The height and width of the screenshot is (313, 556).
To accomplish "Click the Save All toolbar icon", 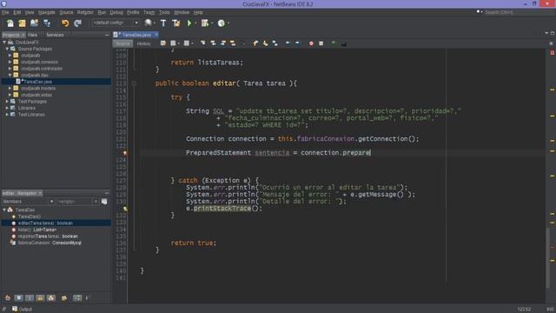I will [x=47, y=23].
